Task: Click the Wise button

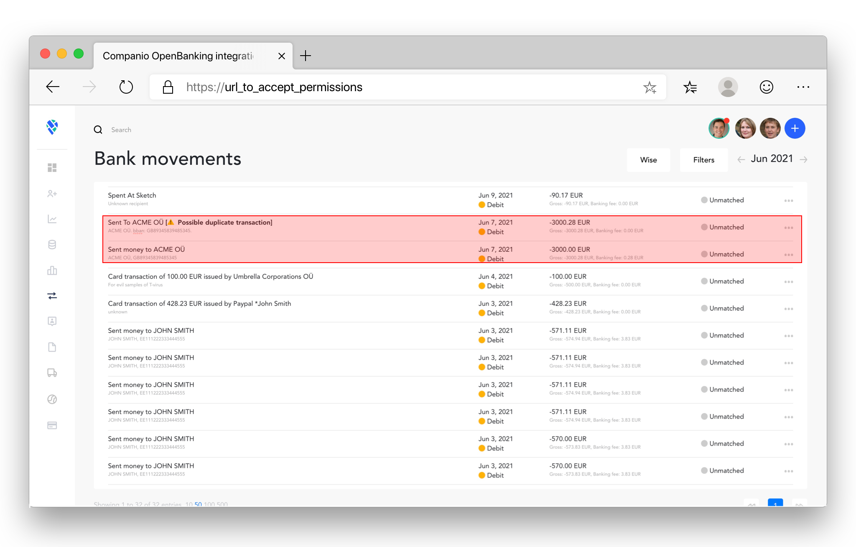Action: pyautogui.click(x=648, y=160)
